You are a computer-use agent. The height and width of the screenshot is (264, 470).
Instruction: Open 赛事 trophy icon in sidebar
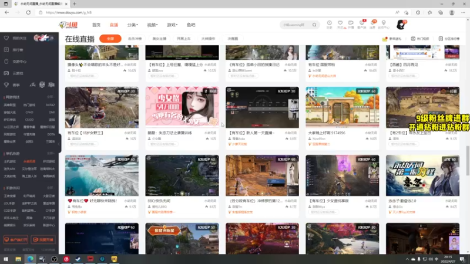pyautogui.click(x=6, y=85)
